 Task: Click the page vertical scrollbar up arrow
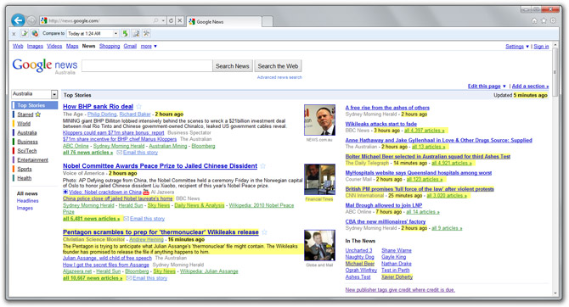click(555, 45)
